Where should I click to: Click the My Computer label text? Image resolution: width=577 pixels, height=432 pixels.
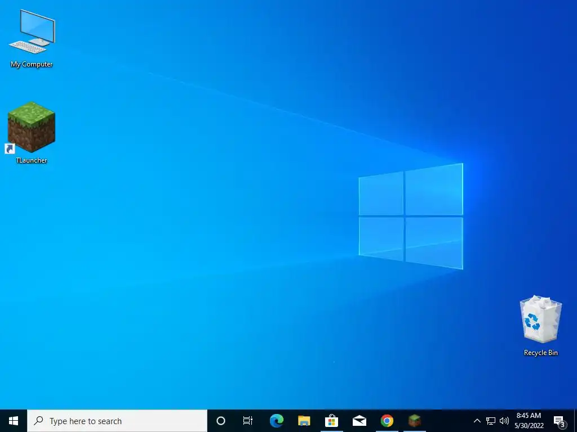pyautogui.click(x=32, y=64)
